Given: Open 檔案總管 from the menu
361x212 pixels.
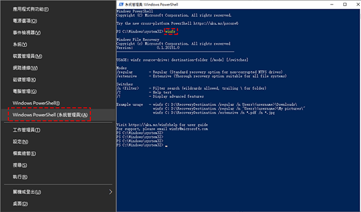Looking at the screenshot, I should pyautogui.click(x=24, y=153).
